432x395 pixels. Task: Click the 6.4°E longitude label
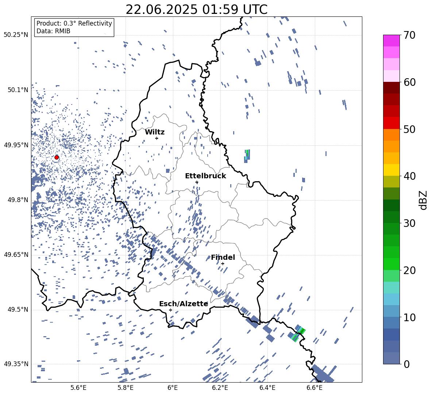[x=267, y=388]
